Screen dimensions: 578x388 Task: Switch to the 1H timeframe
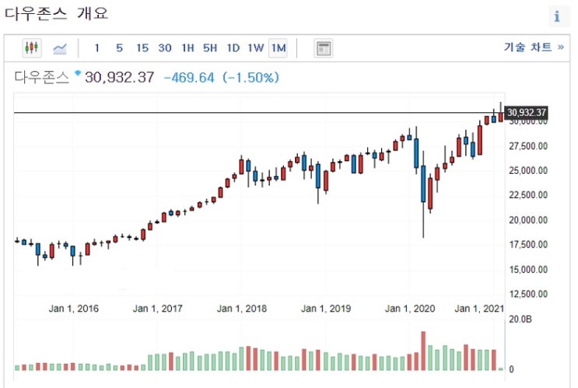click(x=187, y=48)
